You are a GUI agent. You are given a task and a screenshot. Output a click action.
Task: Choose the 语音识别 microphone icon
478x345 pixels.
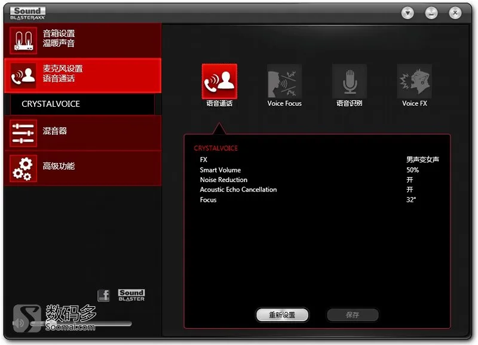350,81
